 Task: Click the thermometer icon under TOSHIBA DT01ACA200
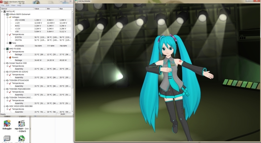pos(10,83)
